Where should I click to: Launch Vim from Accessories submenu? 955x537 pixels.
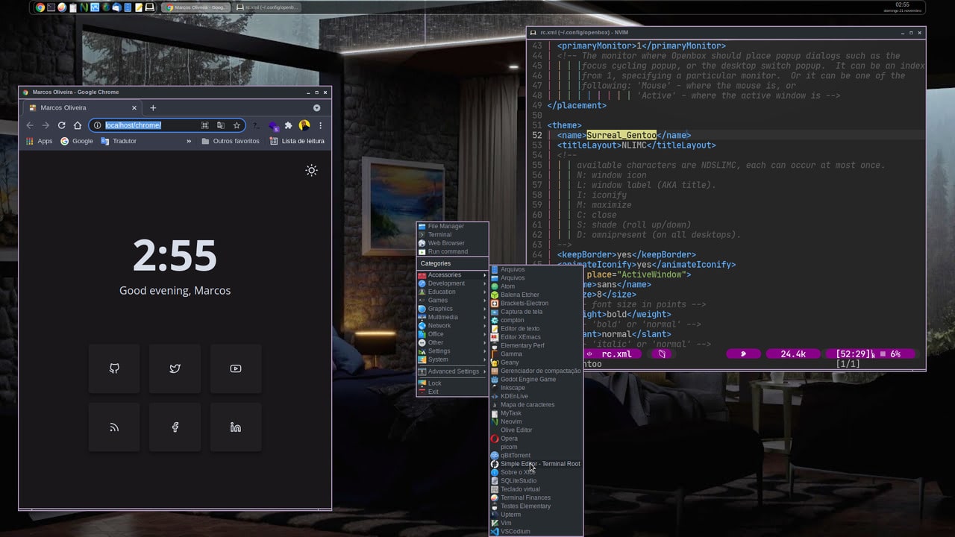click(x=536, y=523)
